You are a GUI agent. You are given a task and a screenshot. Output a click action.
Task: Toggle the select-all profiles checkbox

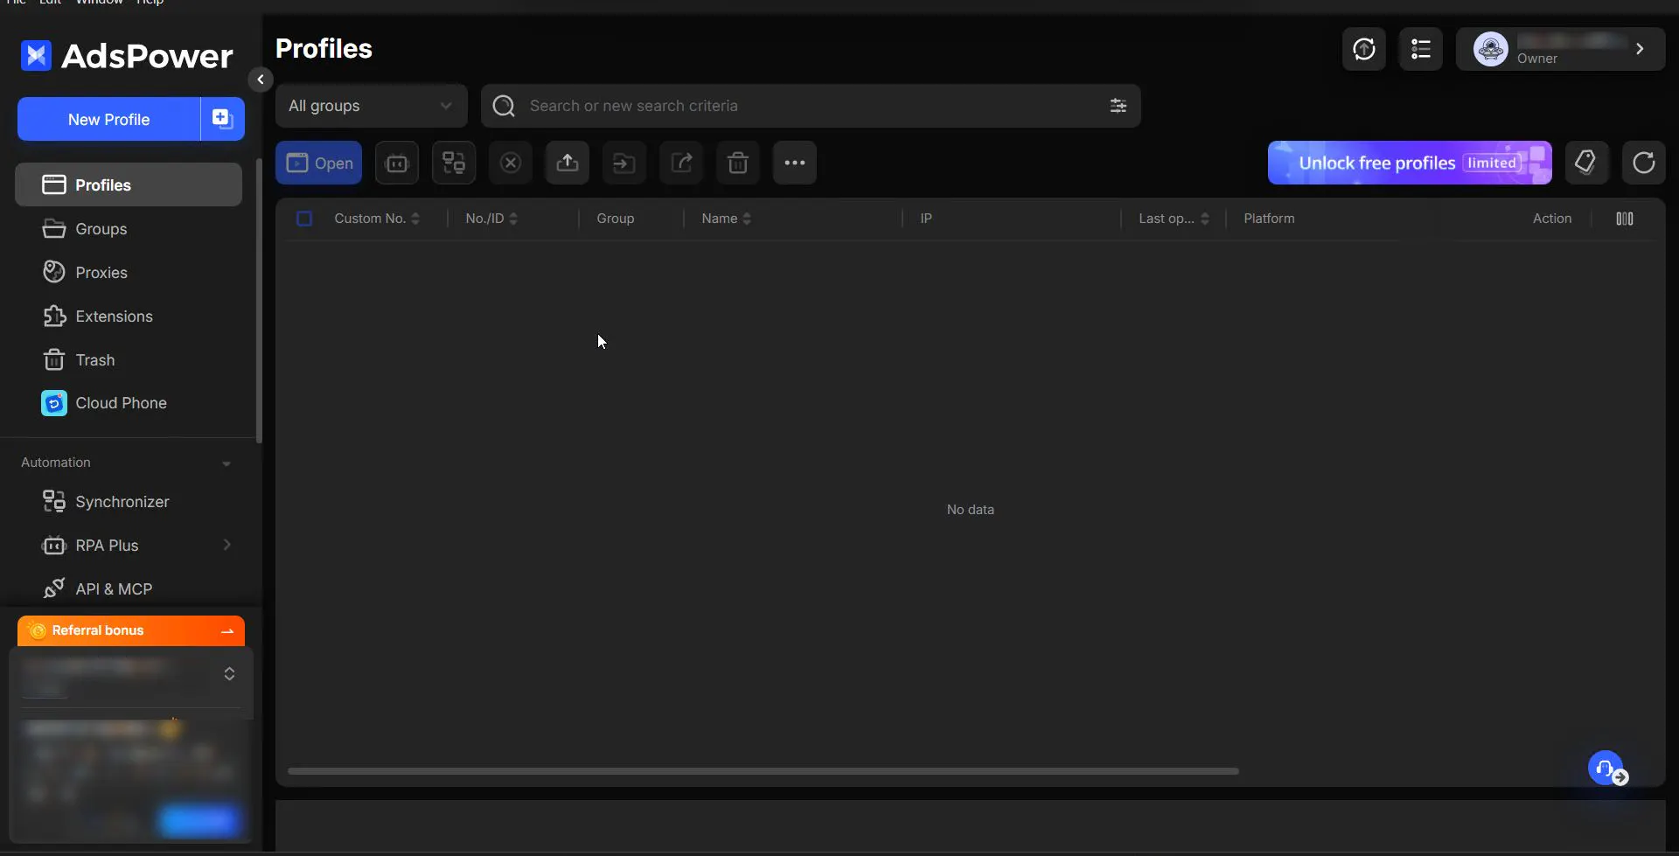[304, 219]
